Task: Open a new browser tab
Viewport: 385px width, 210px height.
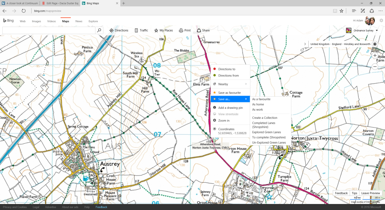Action: (x=123, y=3)
